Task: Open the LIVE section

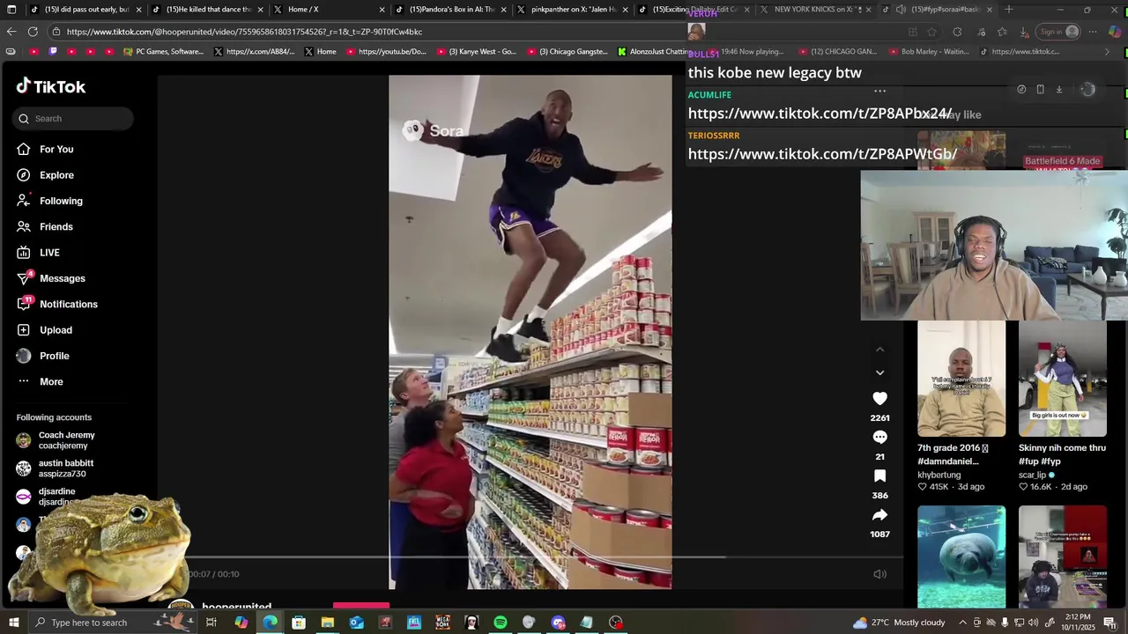Action: pyautogui.click(x=38, y=253)
